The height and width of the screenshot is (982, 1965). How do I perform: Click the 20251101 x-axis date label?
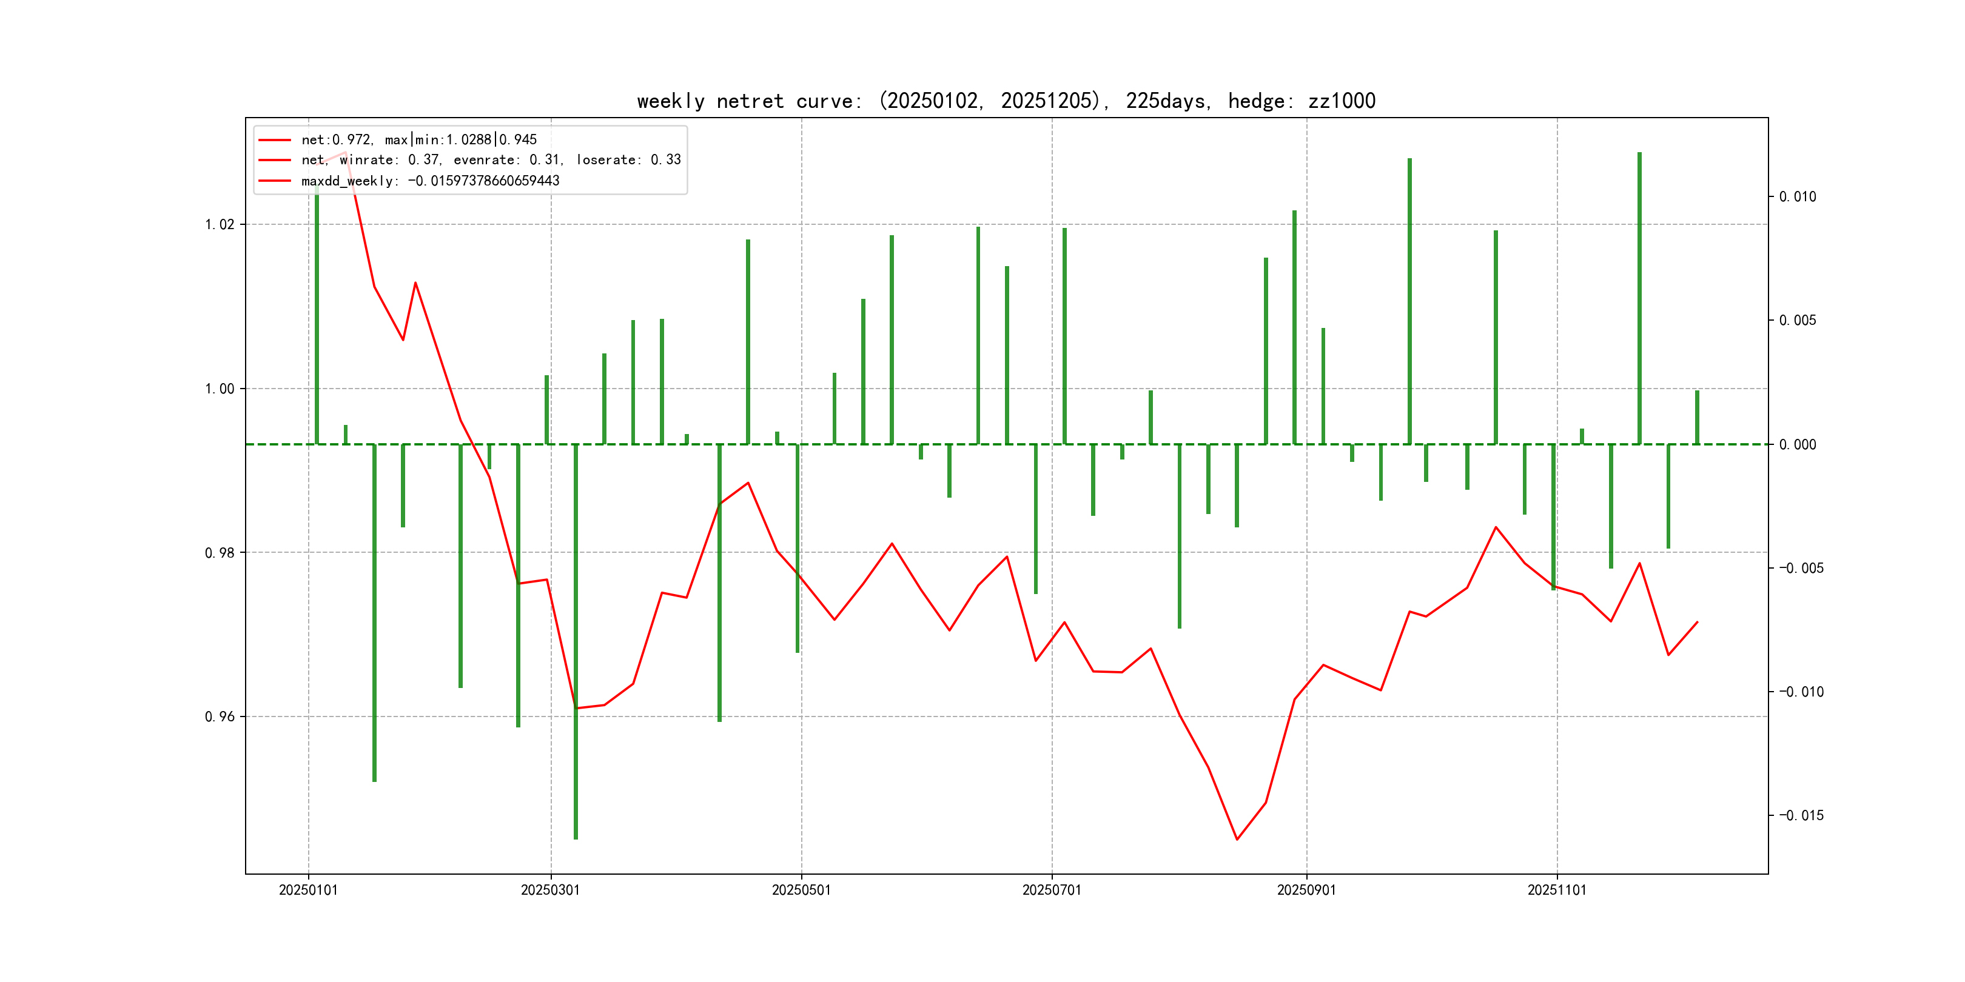(1556, 890)
